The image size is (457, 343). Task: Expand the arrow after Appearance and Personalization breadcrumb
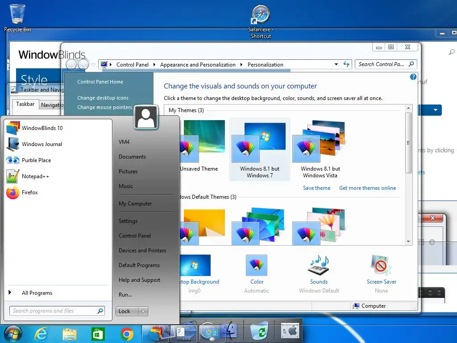click(x=241, y=64)
